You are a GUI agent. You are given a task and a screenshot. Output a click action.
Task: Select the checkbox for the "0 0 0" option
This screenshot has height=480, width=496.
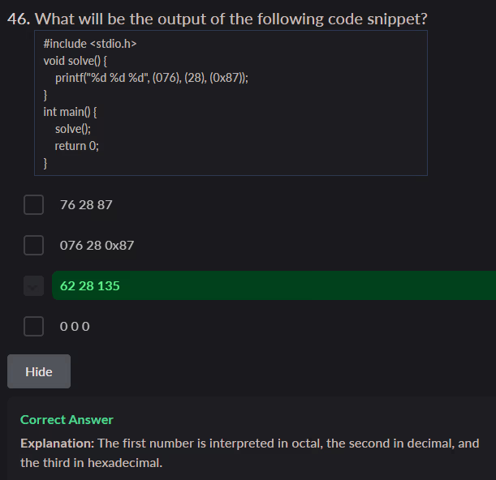33,326
